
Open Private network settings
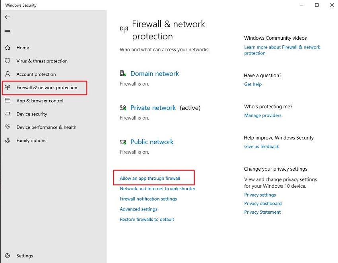pos(153,108)
